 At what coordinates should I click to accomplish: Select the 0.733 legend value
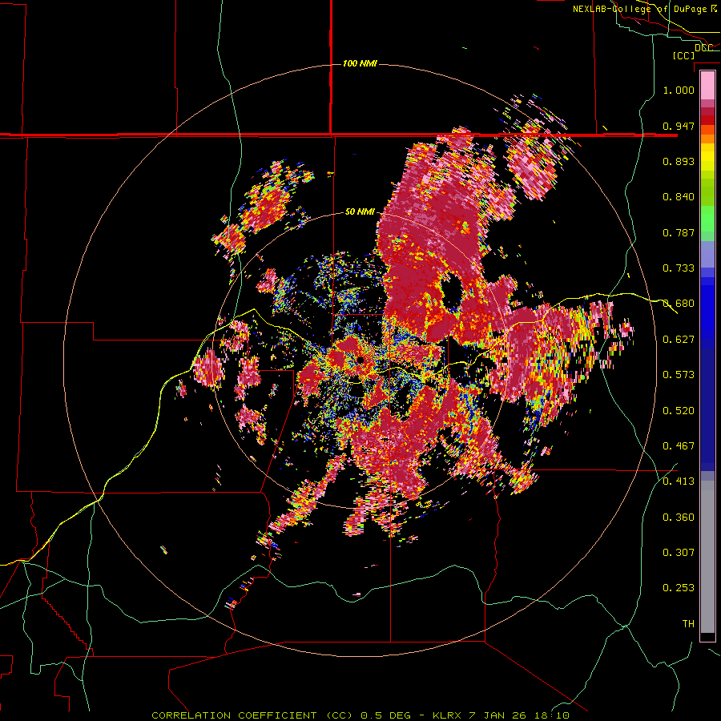pos(679,268)
